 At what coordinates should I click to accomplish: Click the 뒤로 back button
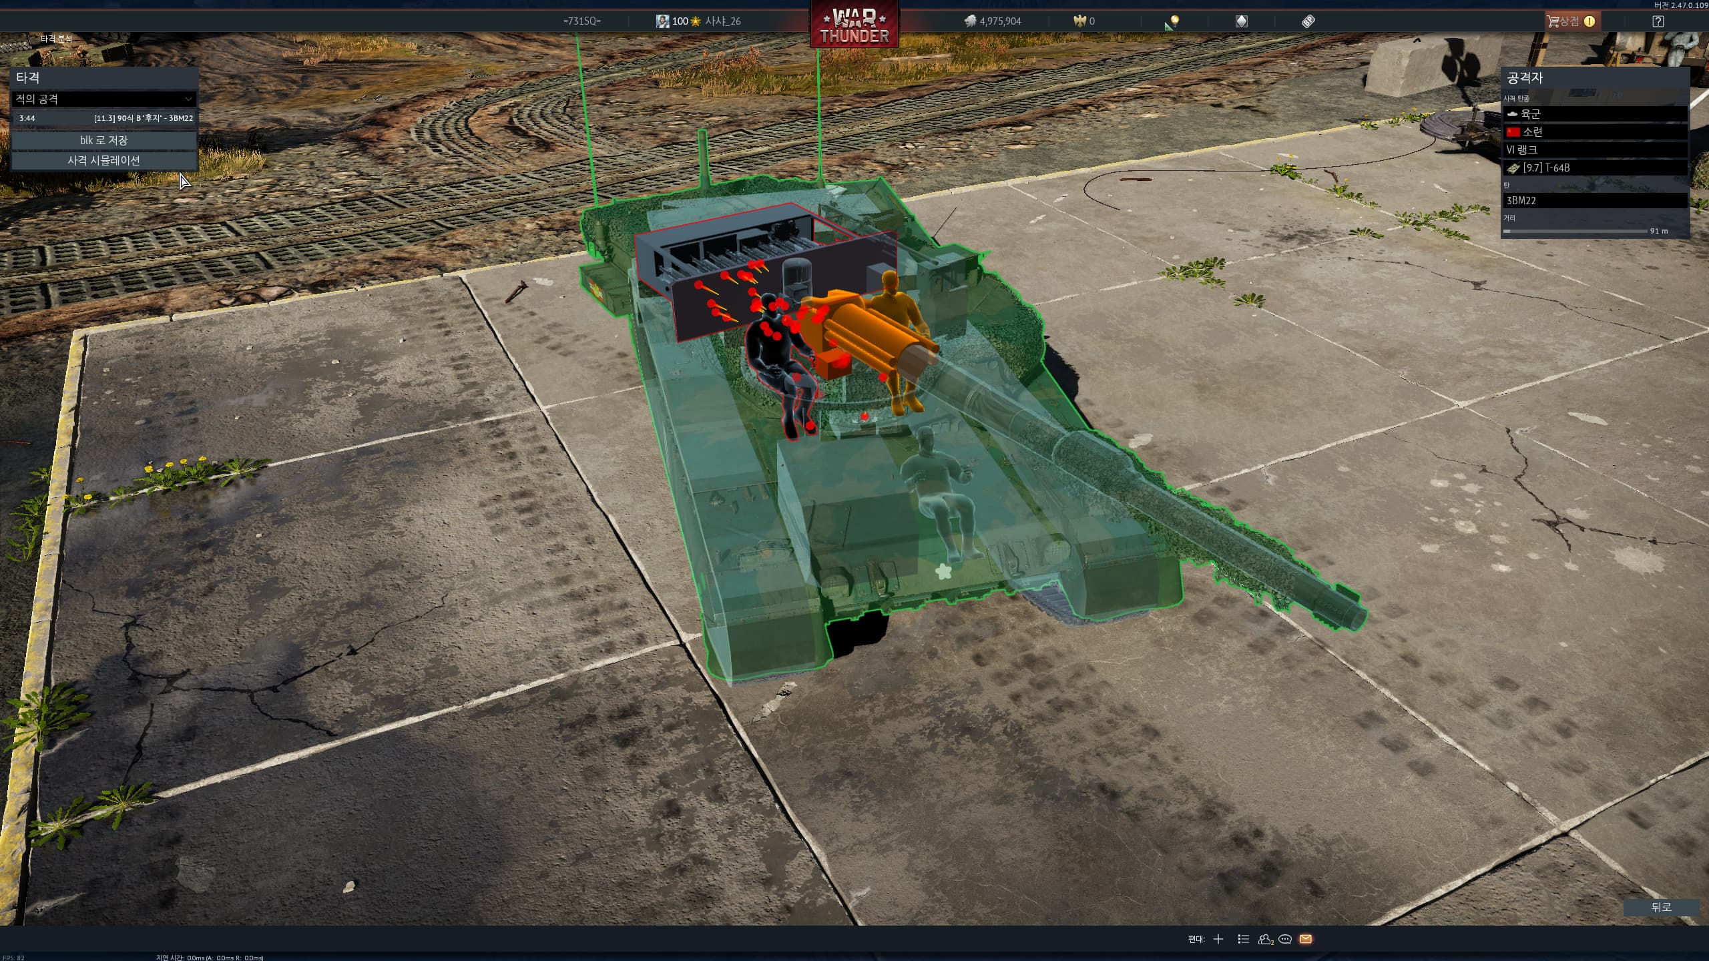coord(1661,907)
